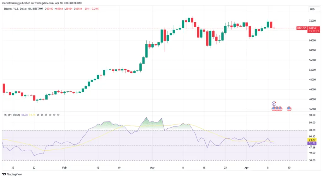The image size is (323, 178).
Task: Click the red 68934 current price tag
Action: click(x=312, y=28)
